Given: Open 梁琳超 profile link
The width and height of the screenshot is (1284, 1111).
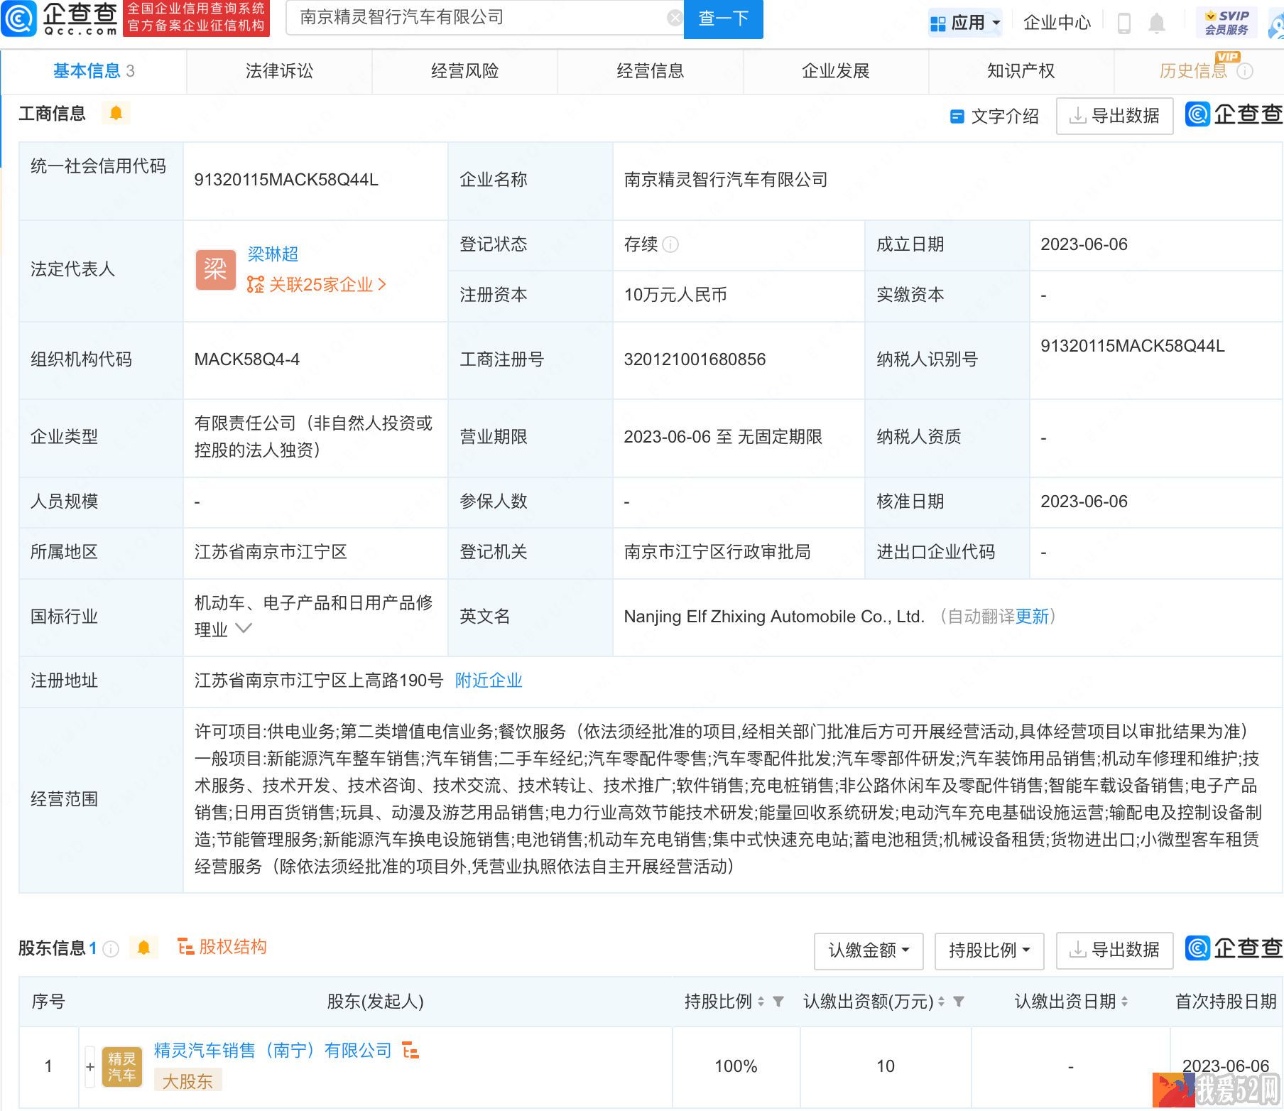Looking at the screenshot, I should (273, 254).
